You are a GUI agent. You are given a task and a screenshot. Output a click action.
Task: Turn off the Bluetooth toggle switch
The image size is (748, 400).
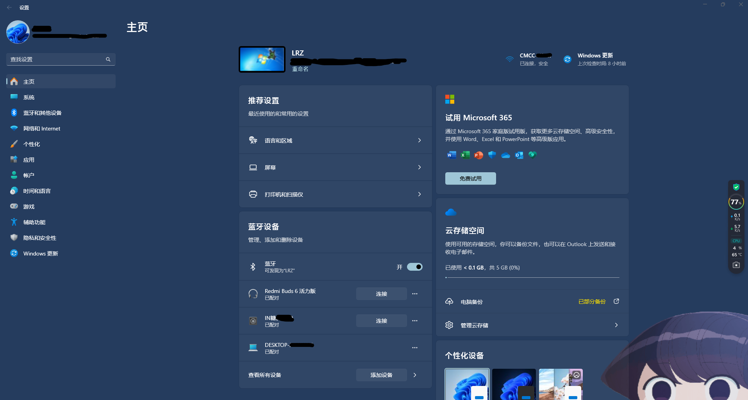point(414,267)
